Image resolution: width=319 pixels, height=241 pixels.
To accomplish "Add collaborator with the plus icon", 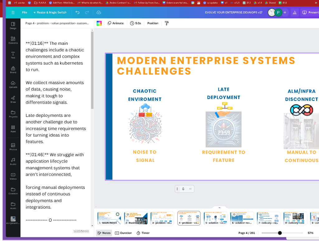I will pos(285,12).
